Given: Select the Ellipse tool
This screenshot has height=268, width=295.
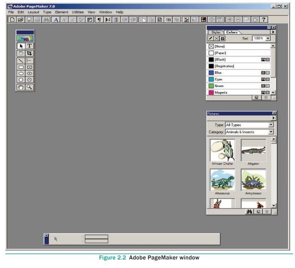Looking at the screenshot, I should click(21, 73).
